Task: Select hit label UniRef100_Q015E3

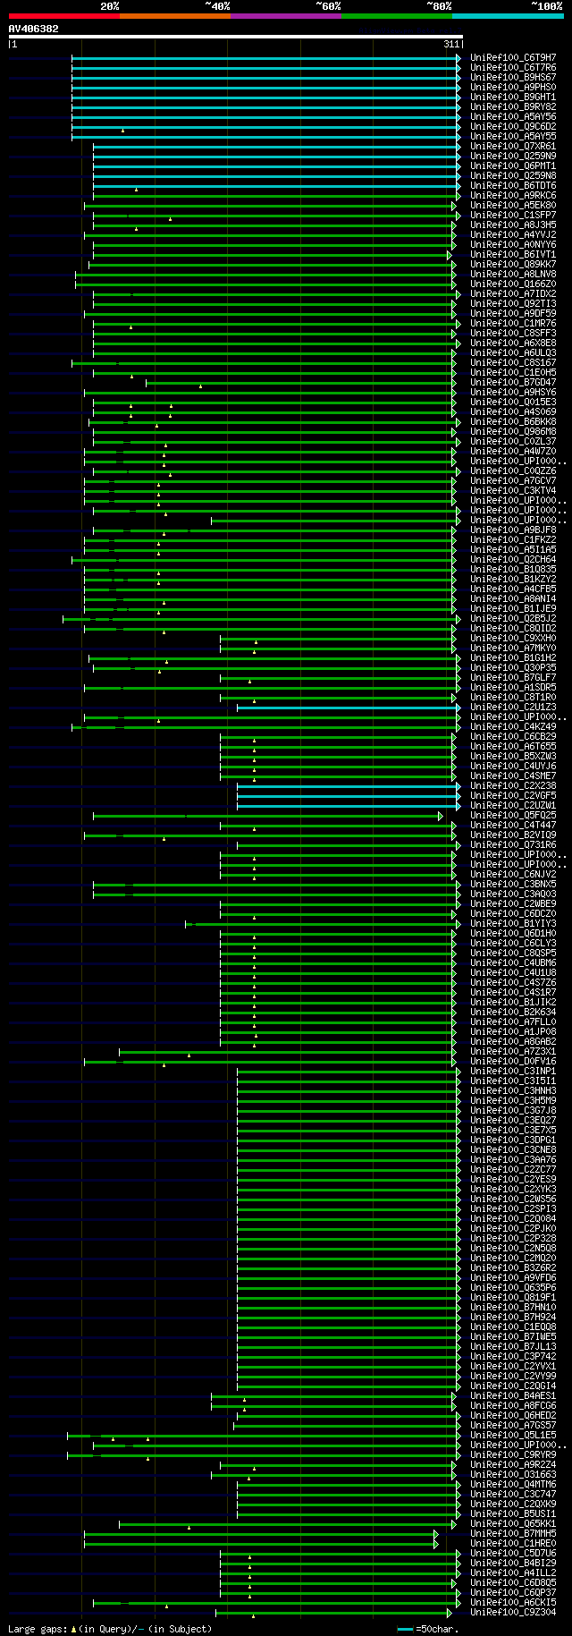Action: pyautogui.click(x=513, y=403)
